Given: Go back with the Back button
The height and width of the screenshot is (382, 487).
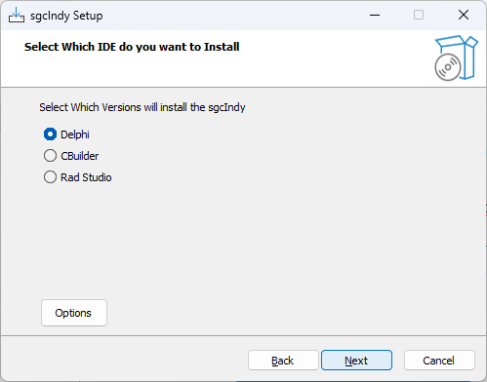Looking at the screenshot, I should pyautogui.click(x=283, y=361).
